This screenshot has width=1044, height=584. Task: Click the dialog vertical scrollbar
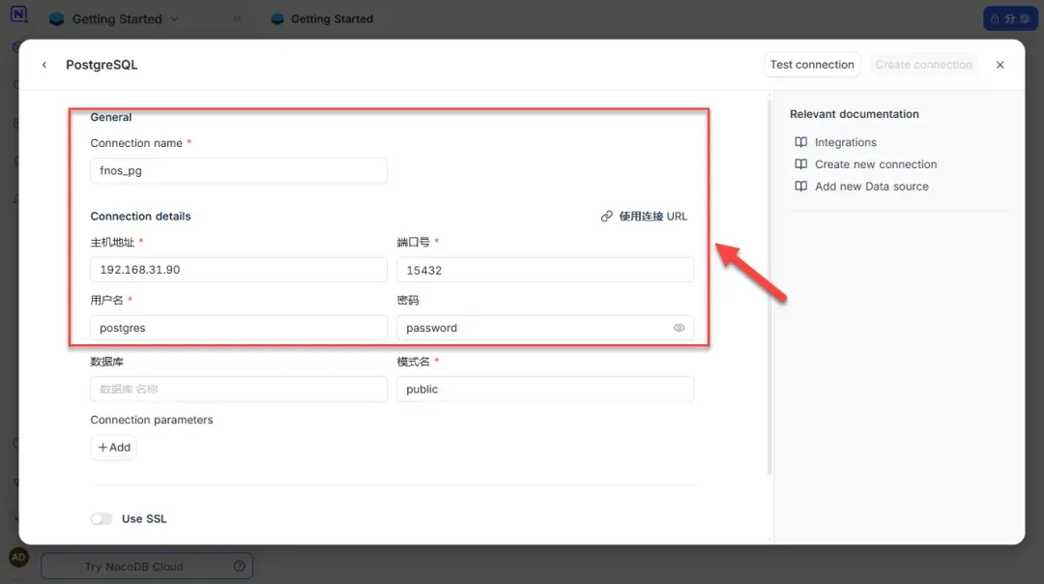[769, 286]
